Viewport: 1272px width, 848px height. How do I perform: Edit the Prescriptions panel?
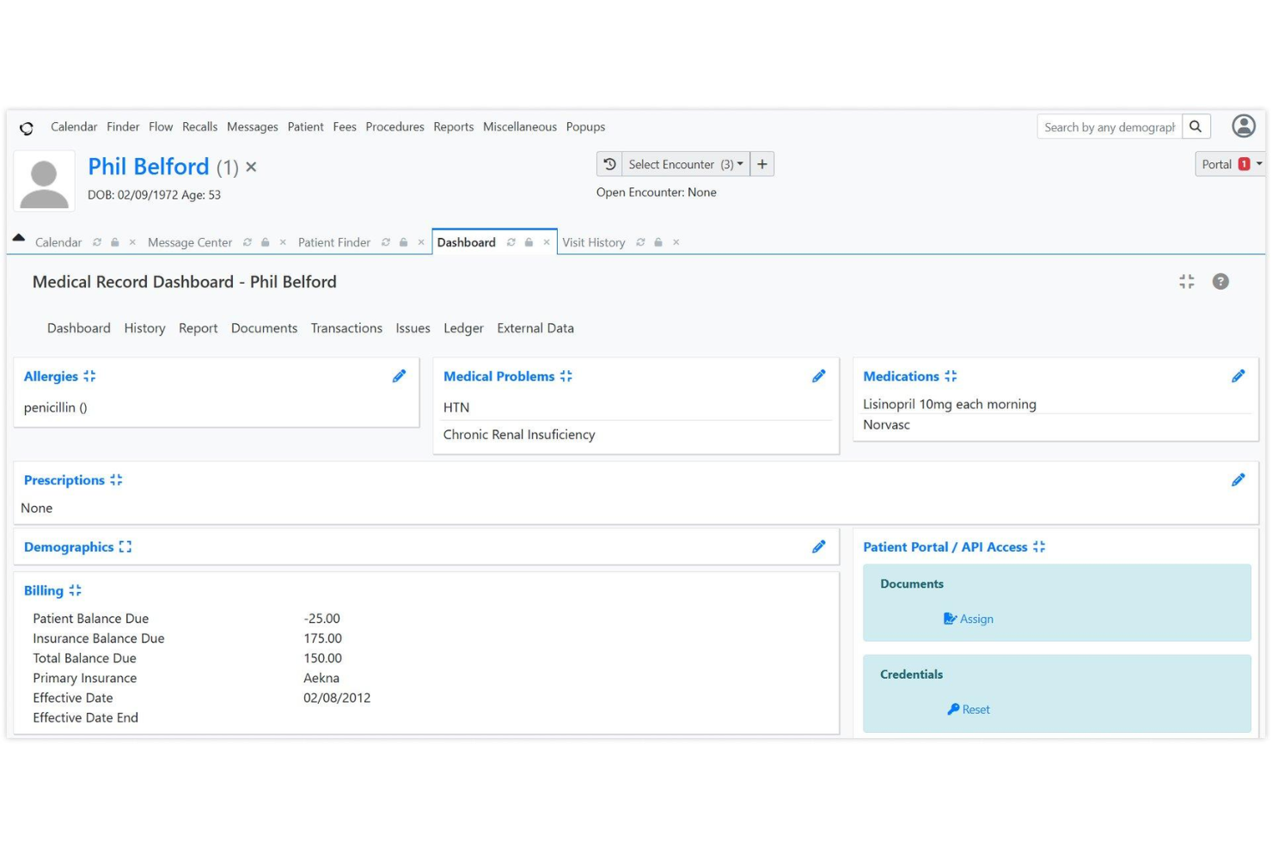(x=1238, y=479)
